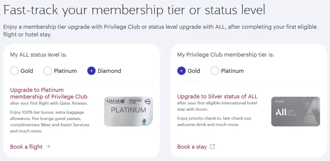Click the My ALL status level label

click(x=38, y=55)
